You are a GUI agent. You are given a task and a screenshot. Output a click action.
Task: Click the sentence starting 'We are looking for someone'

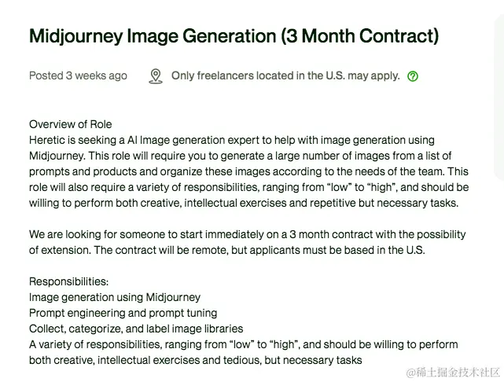[247, 234]
